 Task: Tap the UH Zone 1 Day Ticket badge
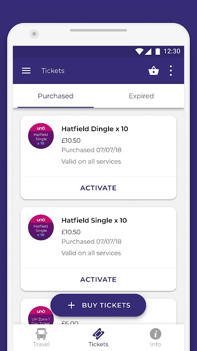(x=41, y=315)
